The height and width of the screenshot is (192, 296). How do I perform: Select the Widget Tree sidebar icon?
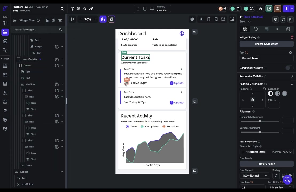[x=5, y=32]
